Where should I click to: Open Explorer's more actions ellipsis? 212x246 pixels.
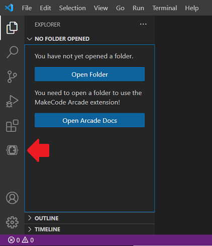pos(143,24)
